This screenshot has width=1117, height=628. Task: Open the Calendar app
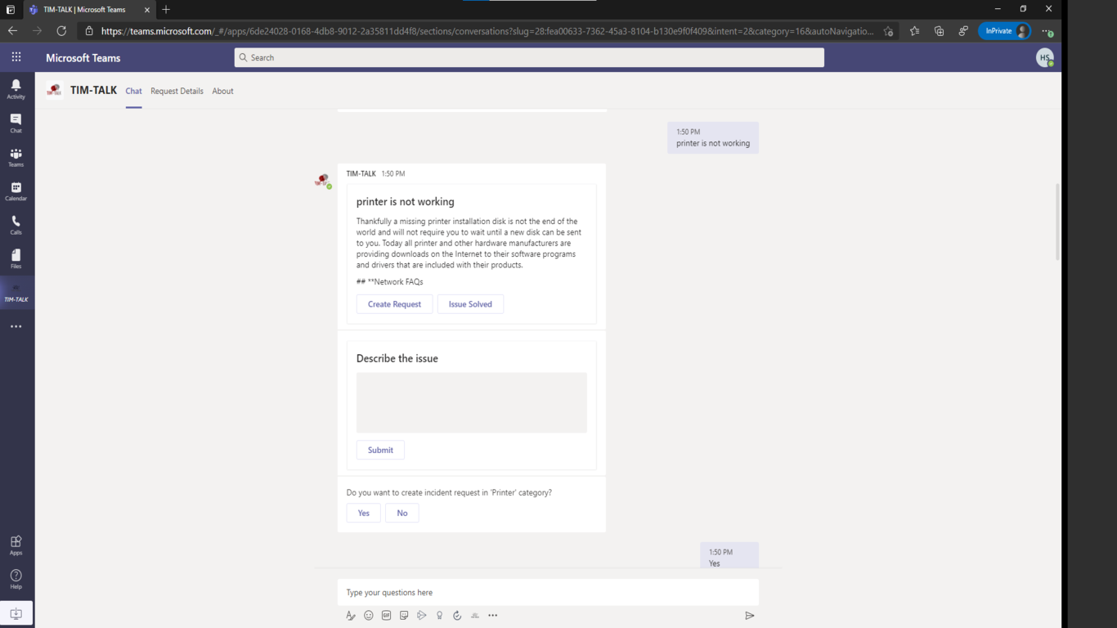tap(16, 191)
